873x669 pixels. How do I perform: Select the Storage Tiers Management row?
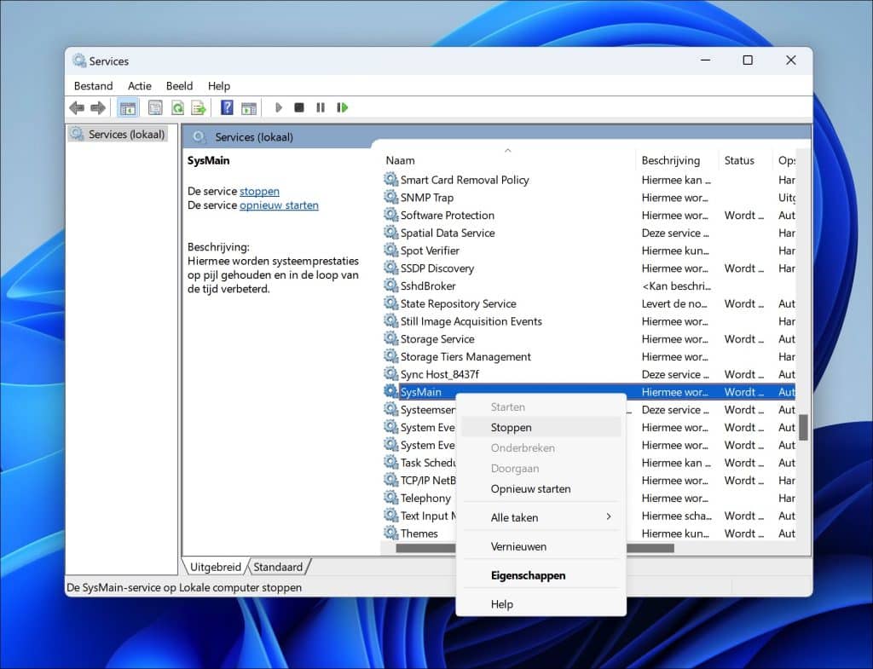[x=588, y=356]
